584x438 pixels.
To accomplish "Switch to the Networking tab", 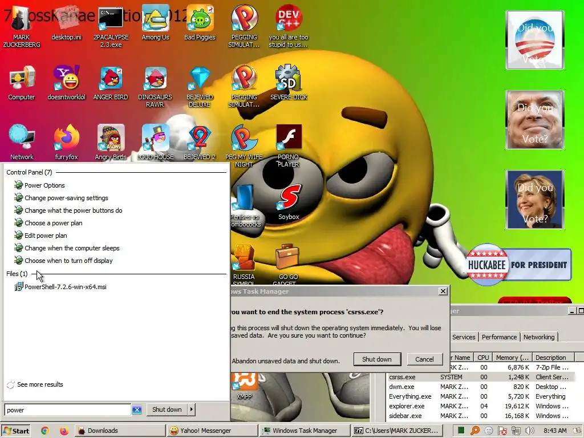I will [x=539, y=336].
